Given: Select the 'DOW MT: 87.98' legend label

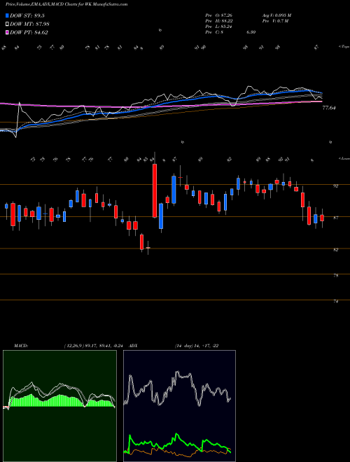Looking at the screenshot, I should (x=30, y=24).
